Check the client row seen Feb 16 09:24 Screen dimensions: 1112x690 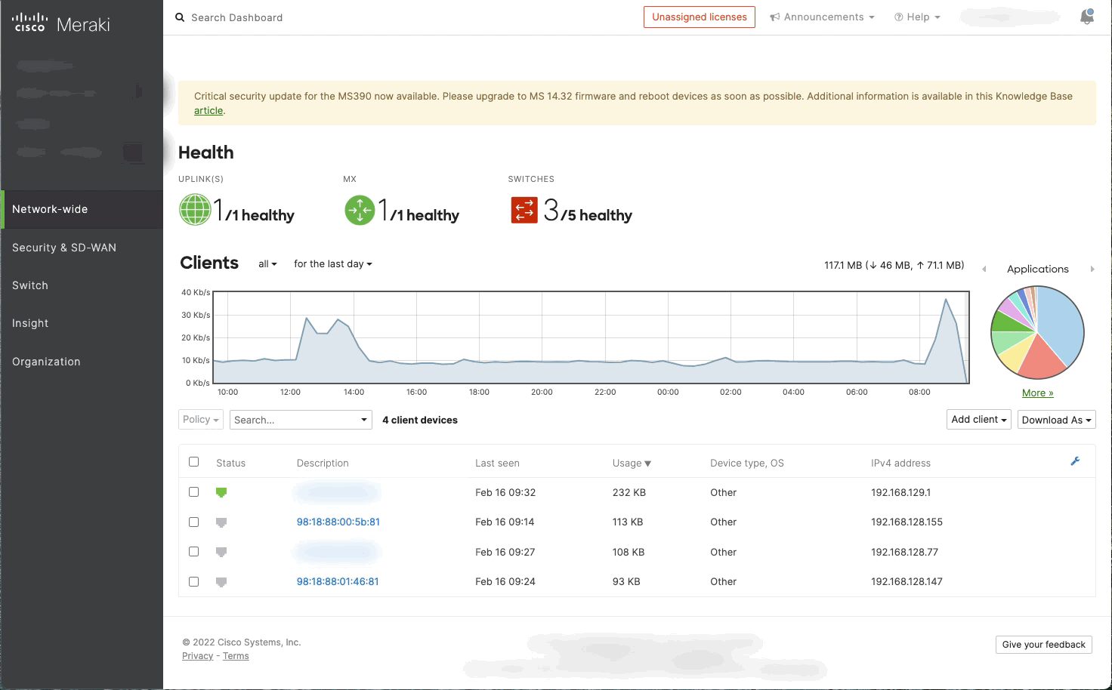click(193, 581)
